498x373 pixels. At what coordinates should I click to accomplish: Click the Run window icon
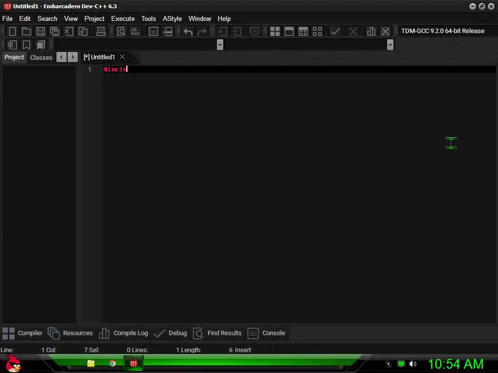tap(289, 31)
